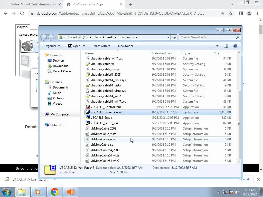The image size is (263, 197).
Task: Click the file list vertical scrollbar thumb
Action: point(239,124)
